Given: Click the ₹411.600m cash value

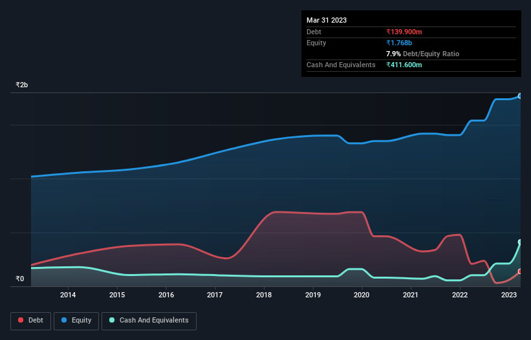Looking at the screenshot, I should (x=404, y=65).
